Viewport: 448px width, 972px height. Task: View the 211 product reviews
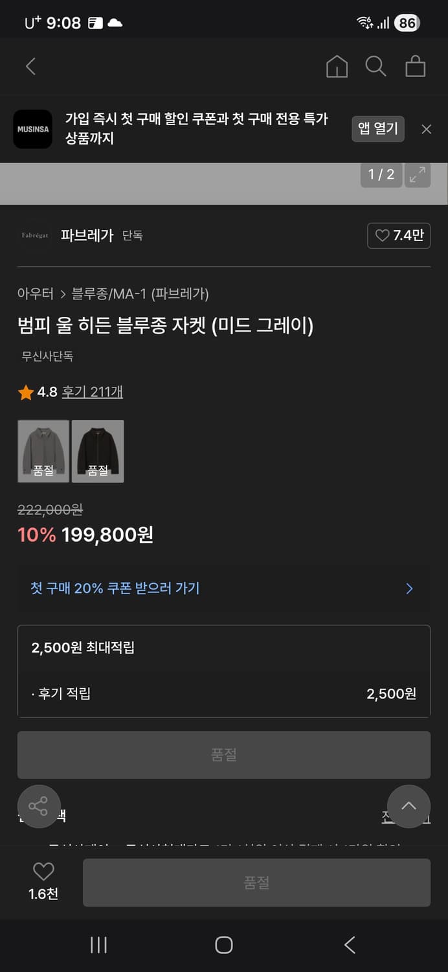click(x=92, y=392)
